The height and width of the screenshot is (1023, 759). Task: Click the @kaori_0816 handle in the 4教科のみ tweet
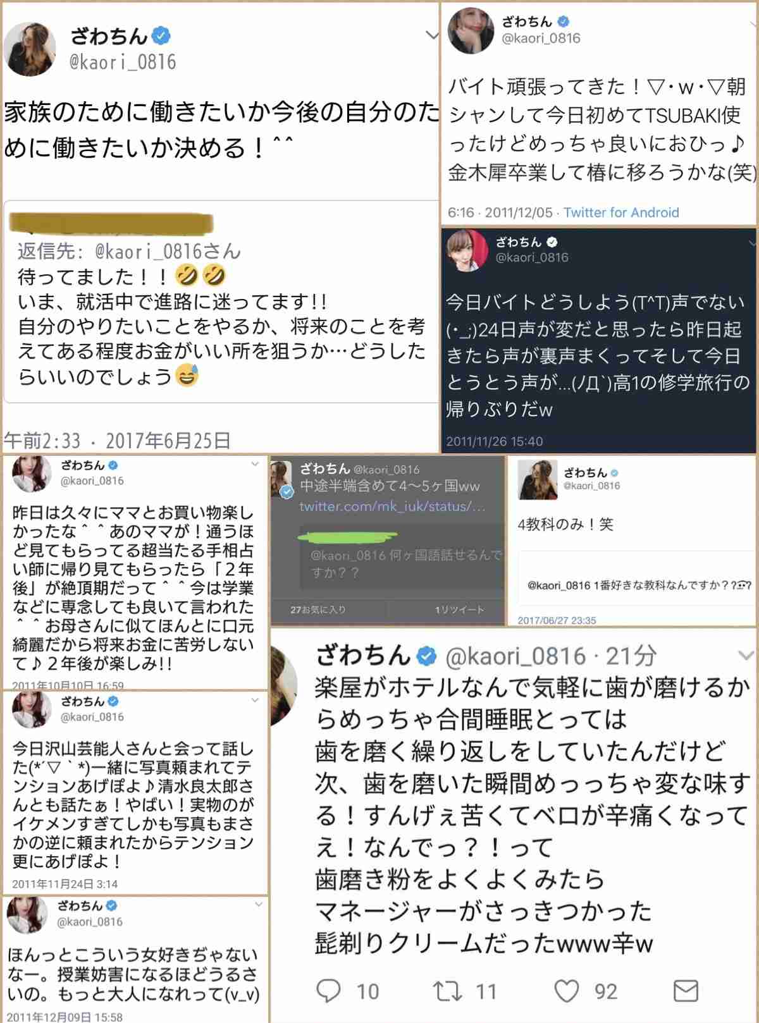click(x=591, y=486)
